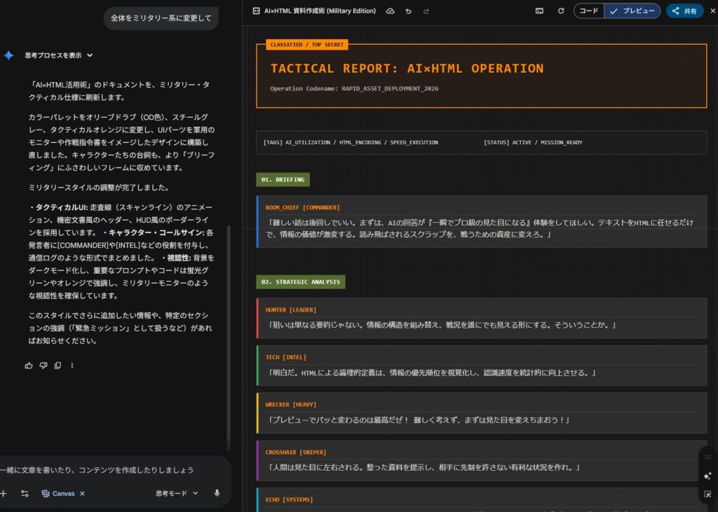Expand 思考プロセスを表示 section

point(59,55)
